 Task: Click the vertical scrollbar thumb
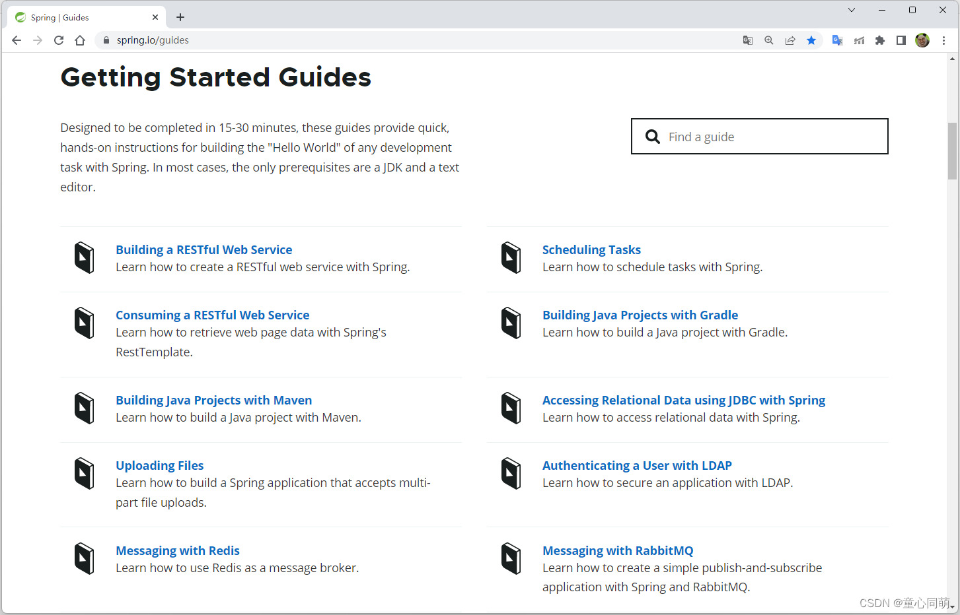pyautogui.click(x=952, y=150)
